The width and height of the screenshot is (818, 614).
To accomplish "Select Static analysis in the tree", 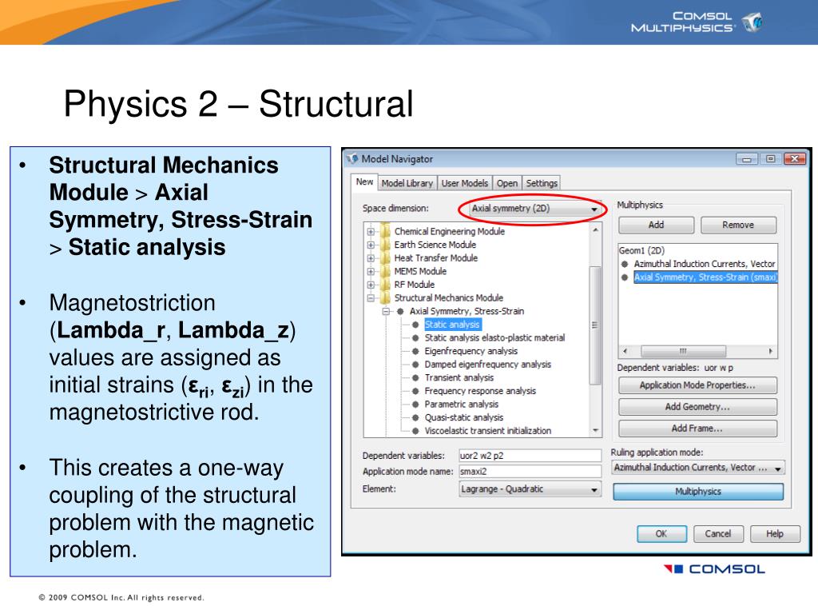I will point(452,325).
